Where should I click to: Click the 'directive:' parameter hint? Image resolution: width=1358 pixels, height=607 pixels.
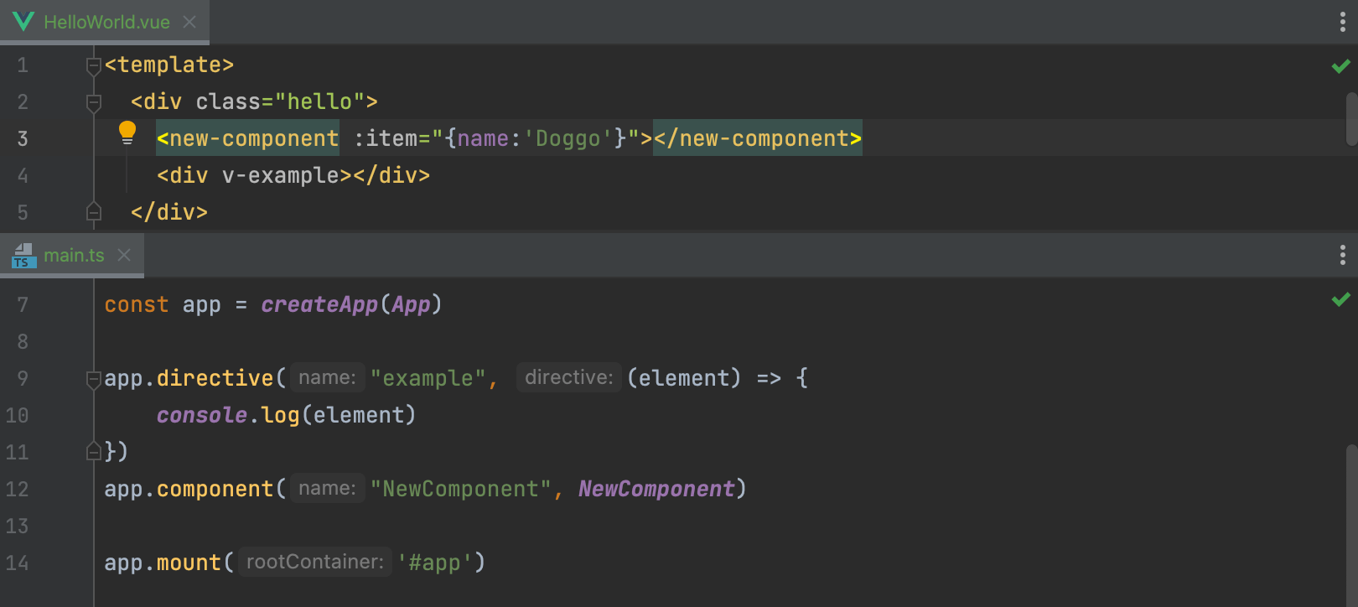coord(569,378)
